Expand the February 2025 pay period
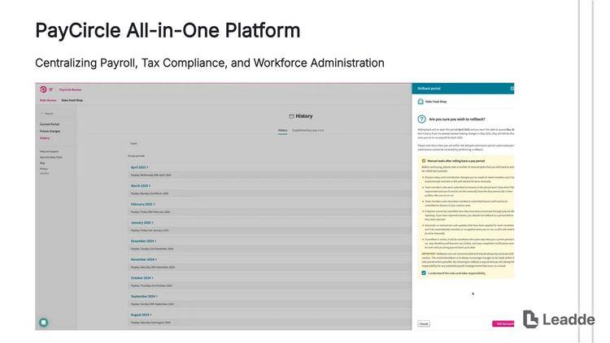 [142, 204]
